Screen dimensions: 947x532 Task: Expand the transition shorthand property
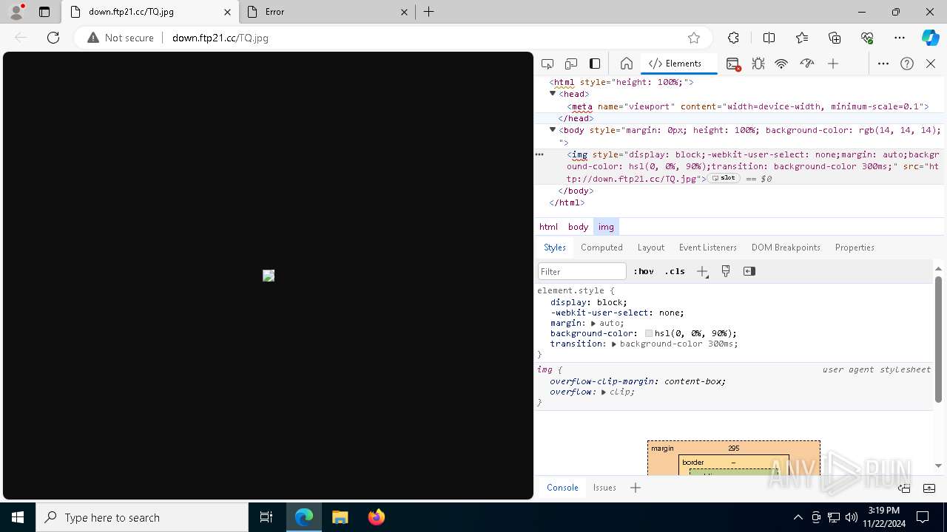pos(614,344)
